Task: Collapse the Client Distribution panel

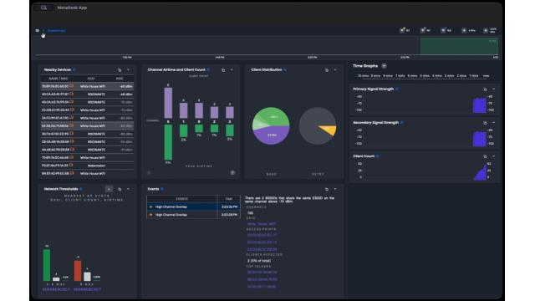Action: (x=335, y=70)
